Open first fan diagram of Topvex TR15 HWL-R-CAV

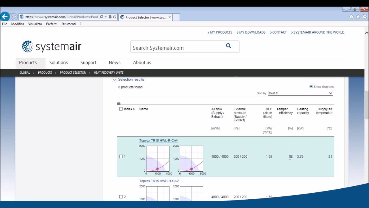point(157,159)
